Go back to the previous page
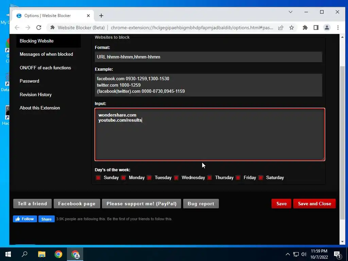 [x=17, y=28]
